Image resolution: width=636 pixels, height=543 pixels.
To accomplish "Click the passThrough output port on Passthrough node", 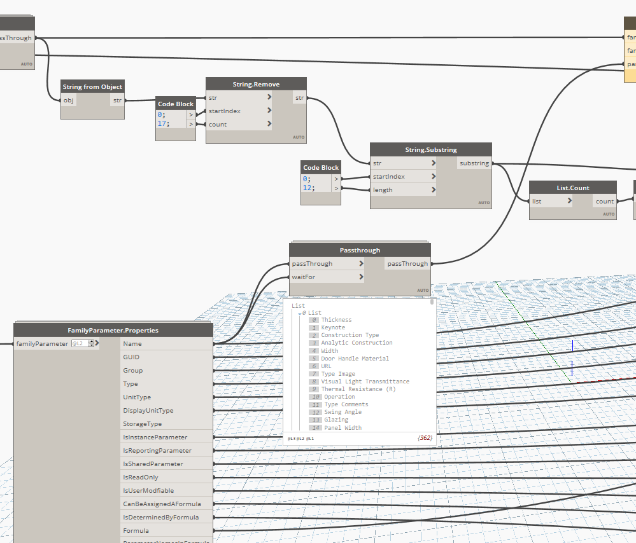I will click(407, 263).
